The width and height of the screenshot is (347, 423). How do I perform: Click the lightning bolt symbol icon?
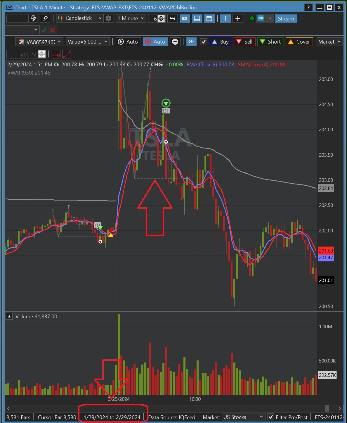(x=34, y=18)
